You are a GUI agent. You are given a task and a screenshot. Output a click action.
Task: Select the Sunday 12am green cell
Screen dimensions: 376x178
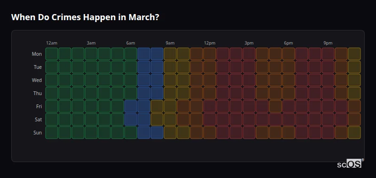point(52,133)
